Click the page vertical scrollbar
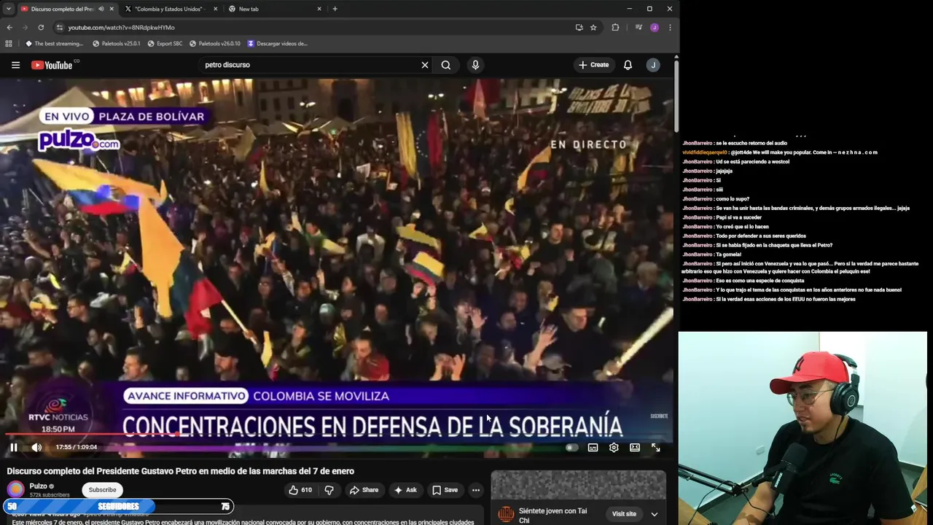Viewport: 933px width, 525px height. pos(676,95)
